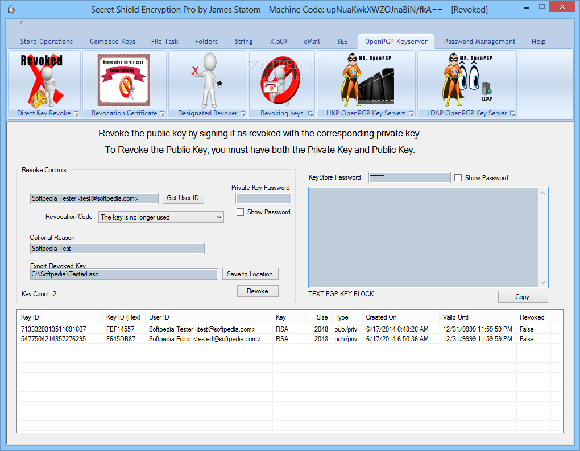
Task: Focus the user ID input field
Action: [94, 198]
